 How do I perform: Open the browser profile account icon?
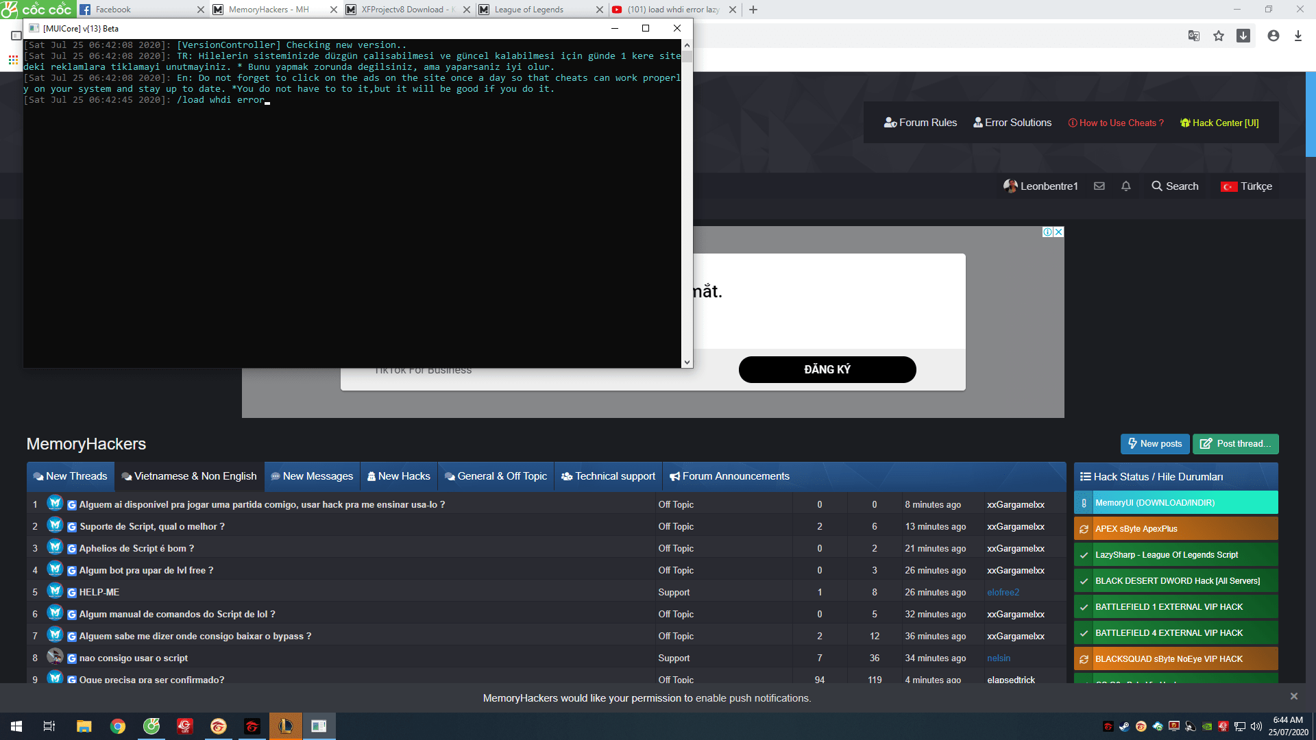1274,36
